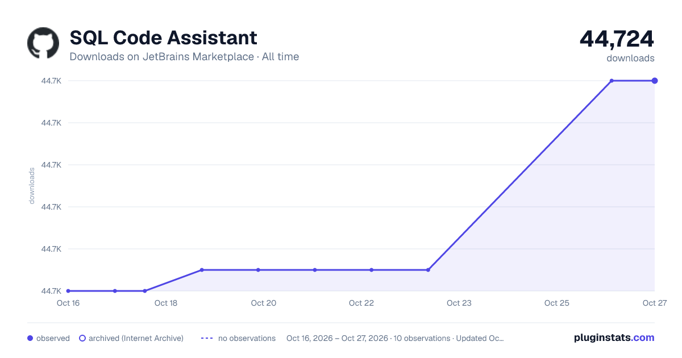This screenshot has height=358, width=682.
Task: Select the first top-level point just before Oct 27
Action: click(612, 81)
